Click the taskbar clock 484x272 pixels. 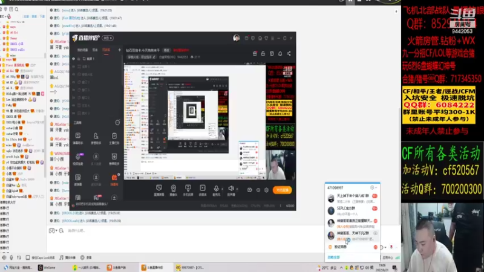382,267
